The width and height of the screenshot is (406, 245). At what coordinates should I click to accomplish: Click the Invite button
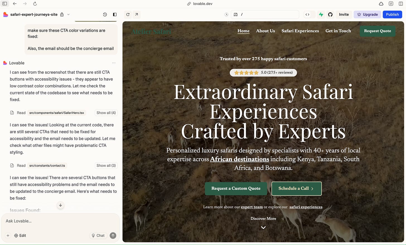344,15
